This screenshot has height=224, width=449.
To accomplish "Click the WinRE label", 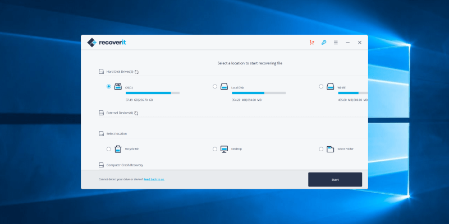I will point(342,88).
